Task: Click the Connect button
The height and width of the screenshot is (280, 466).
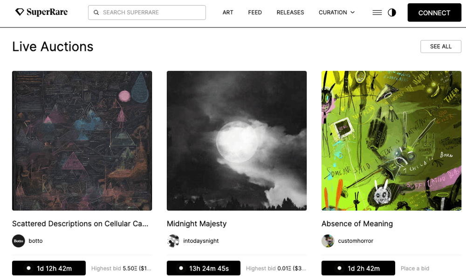Action: [434, 13]
